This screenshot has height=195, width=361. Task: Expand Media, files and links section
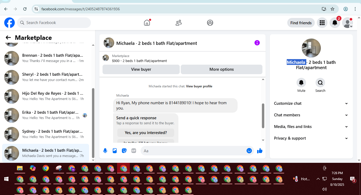click(x=311, y=127)
